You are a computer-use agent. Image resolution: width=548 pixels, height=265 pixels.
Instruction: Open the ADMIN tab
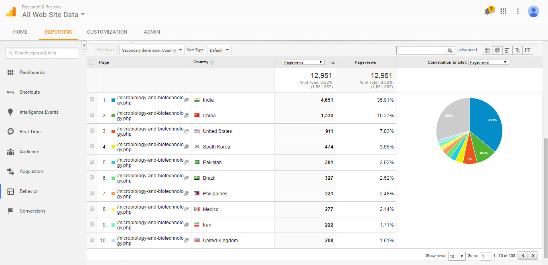(x=152, y=32)
